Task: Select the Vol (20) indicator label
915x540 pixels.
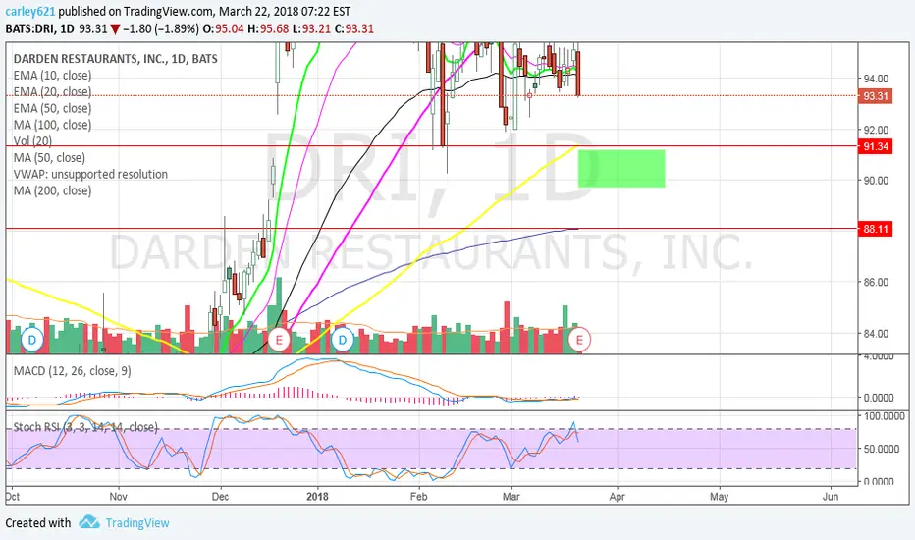Action: tap(32, 140)
